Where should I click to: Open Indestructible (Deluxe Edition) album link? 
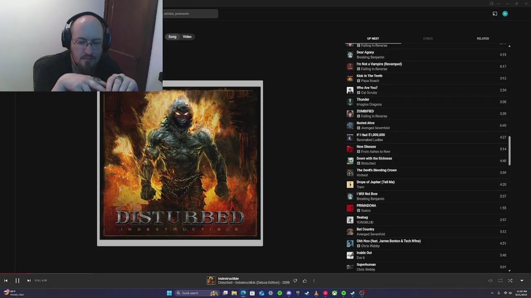tap(257, 283)
